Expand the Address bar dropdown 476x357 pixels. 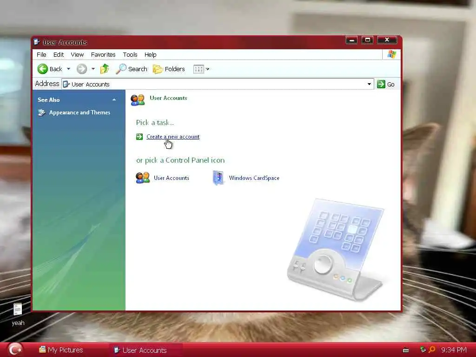369,84
